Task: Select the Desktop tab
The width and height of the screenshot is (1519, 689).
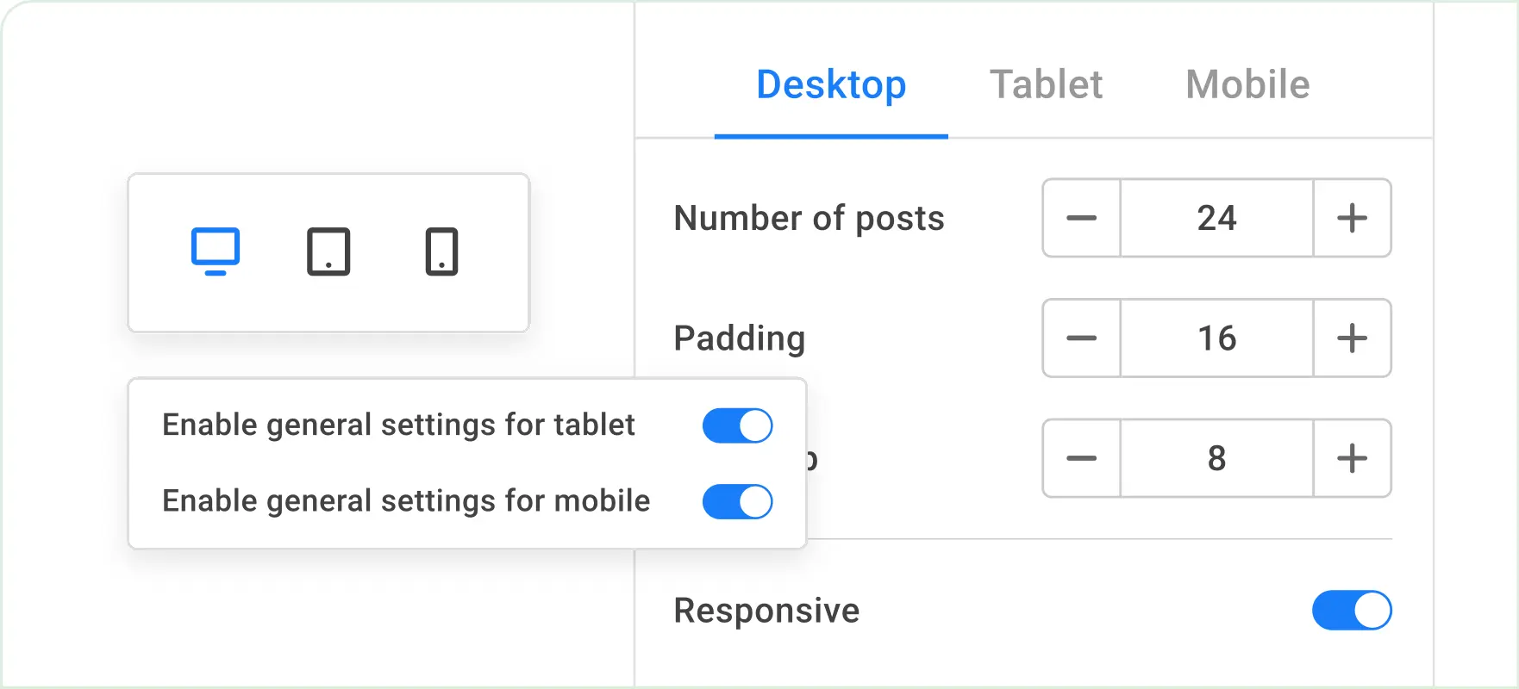Action: pyautogui.click(x=830, y=84)
